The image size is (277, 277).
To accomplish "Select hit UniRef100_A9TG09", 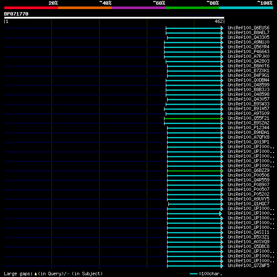I will [x=248, y=114].
